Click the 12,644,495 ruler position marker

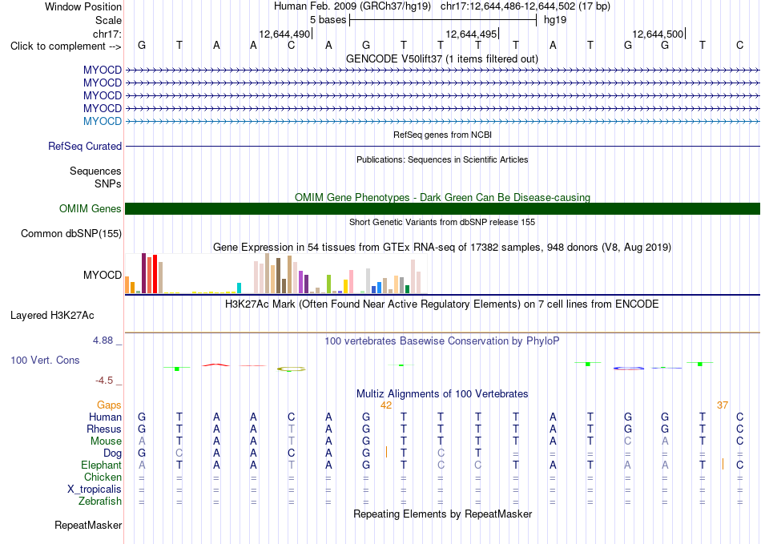472,34
